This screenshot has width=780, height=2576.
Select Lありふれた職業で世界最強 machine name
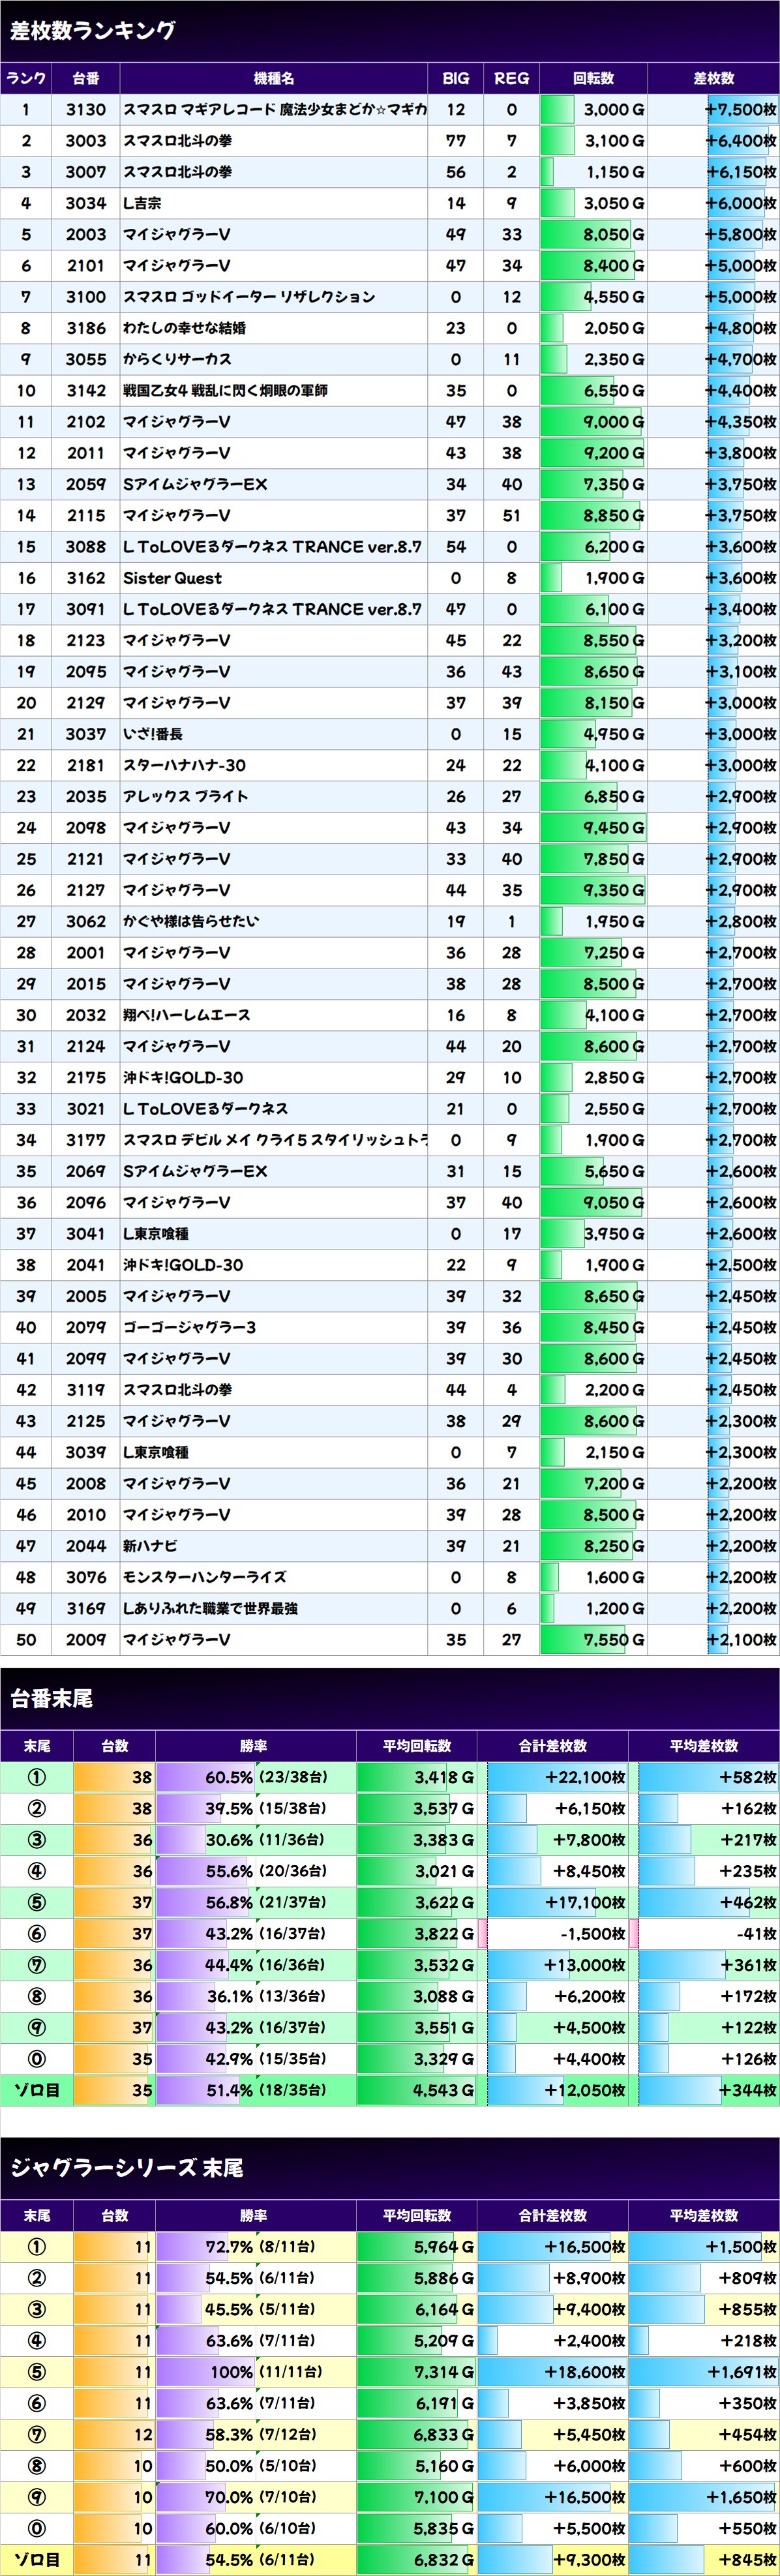[x=210, y=1608]
